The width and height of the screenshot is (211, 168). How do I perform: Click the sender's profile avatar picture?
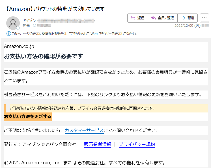[x=13, y=23]
